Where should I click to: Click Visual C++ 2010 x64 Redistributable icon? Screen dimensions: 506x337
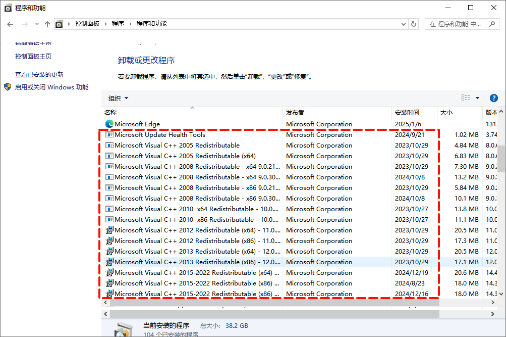pyautogui.click(x=109, y=209)
